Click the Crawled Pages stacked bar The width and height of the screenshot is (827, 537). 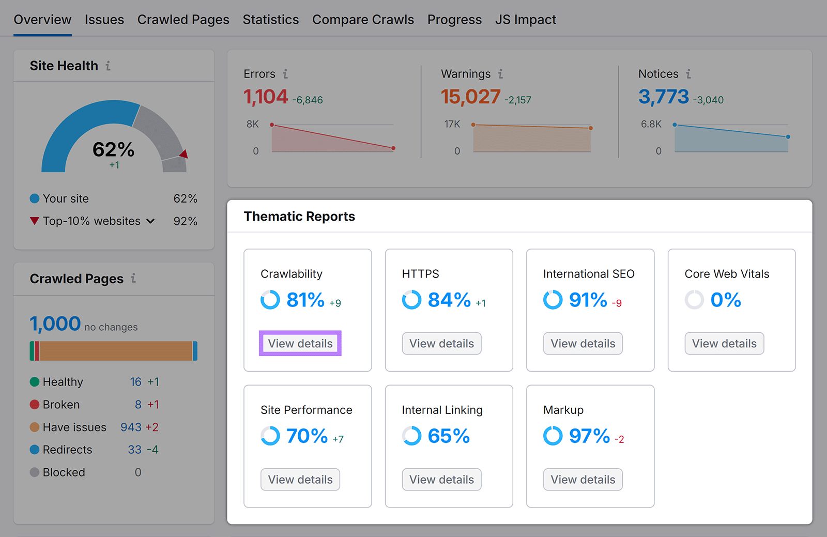(x=113, y=350)
